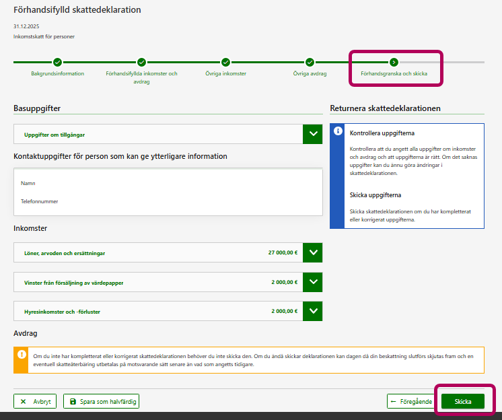Expand Löner, arvoden och ersättningar row

(x=313, y=253)
